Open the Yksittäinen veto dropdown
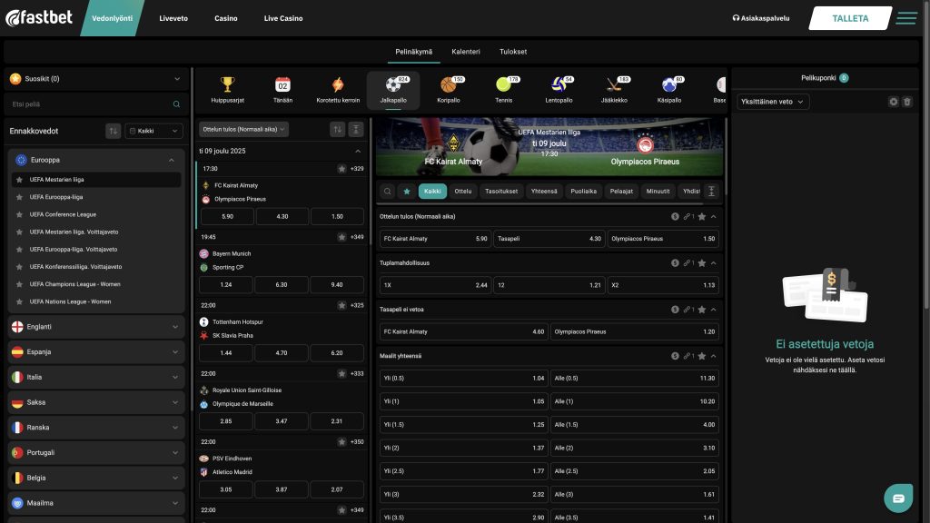Image resolution: width=930 pixels, height=523 pixels. click(773, 102)
